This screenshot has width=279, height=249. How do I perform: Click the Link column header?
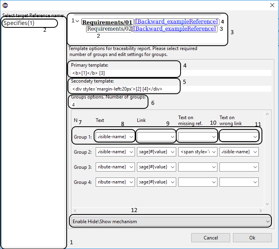(141, 120)
